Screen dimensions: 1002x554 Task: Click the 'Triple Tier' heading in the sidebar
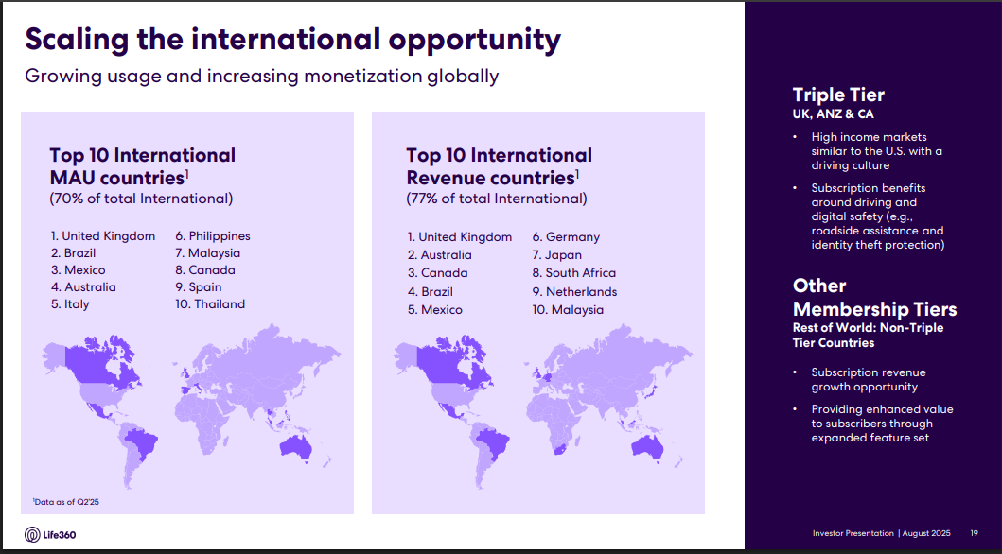[838, 95]
